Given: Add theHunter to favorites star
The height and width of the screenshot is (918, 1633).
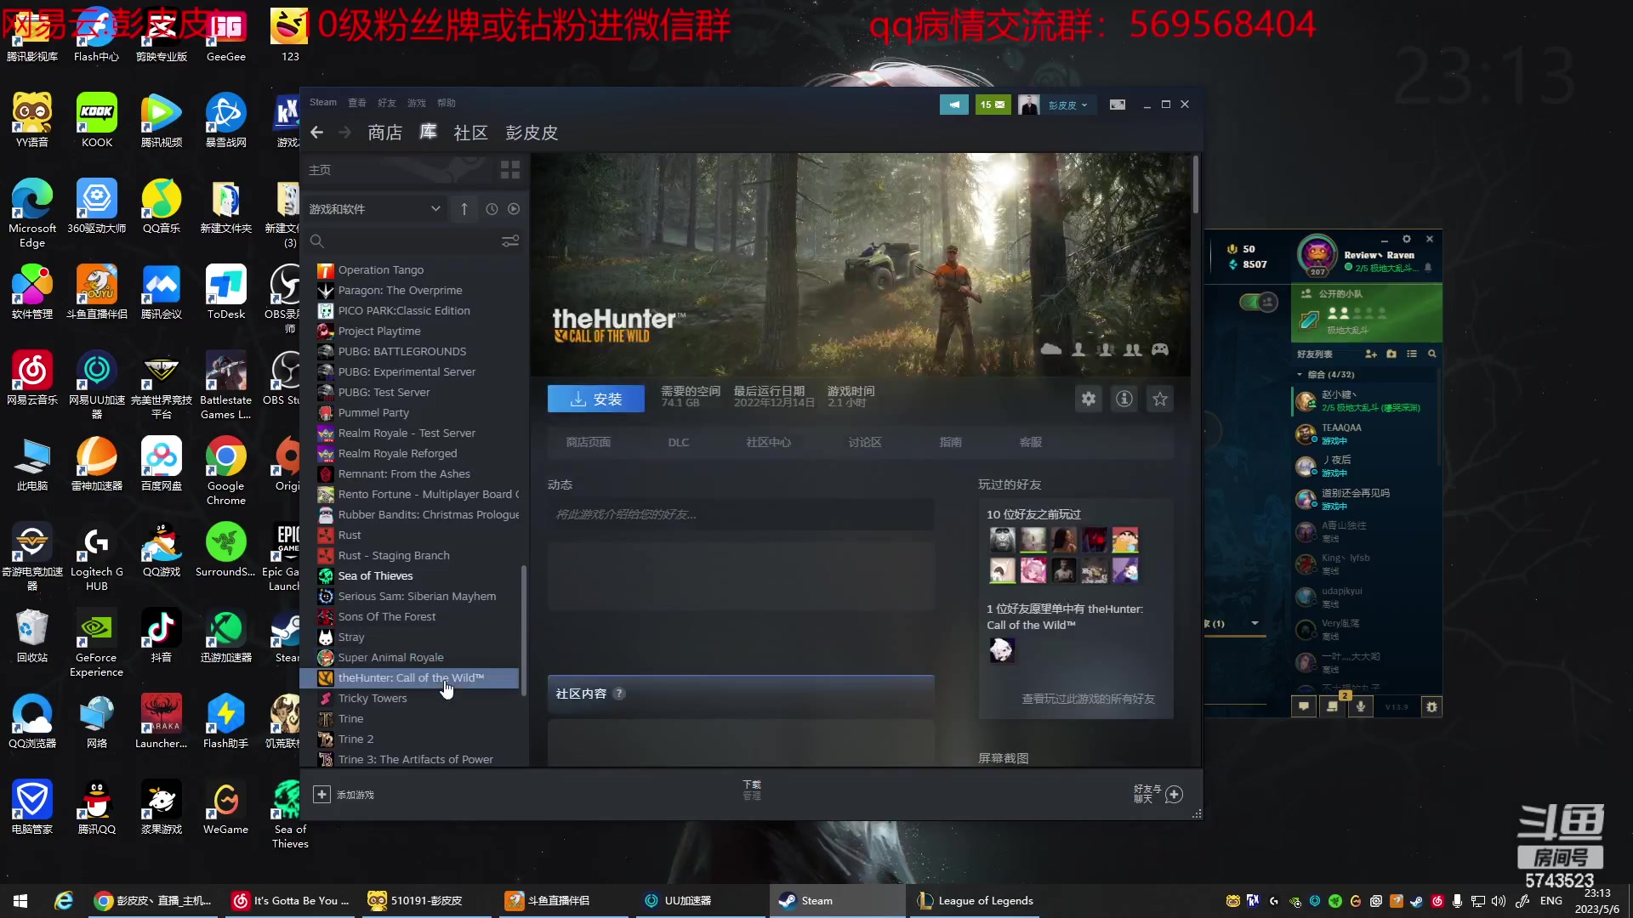Looking at the screenshot, I should pos(1160,399).
